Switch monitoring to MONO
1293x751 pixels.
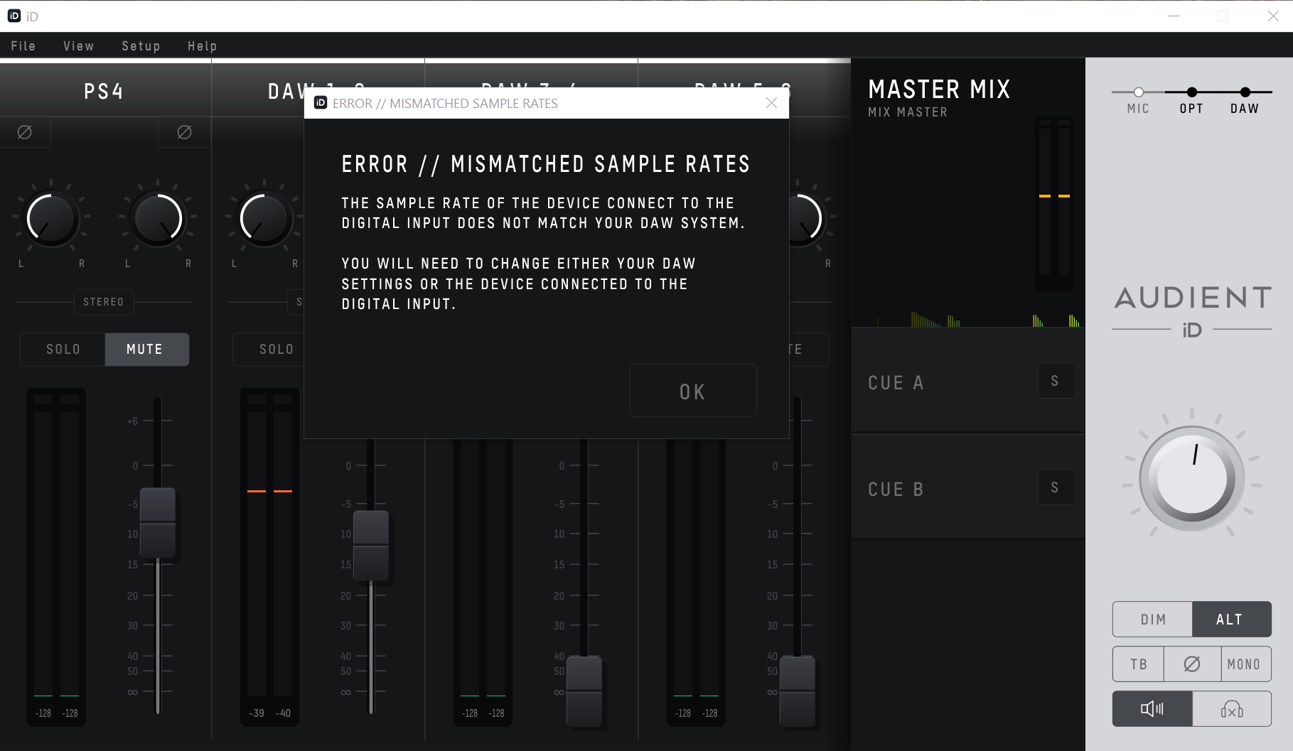1246,664
